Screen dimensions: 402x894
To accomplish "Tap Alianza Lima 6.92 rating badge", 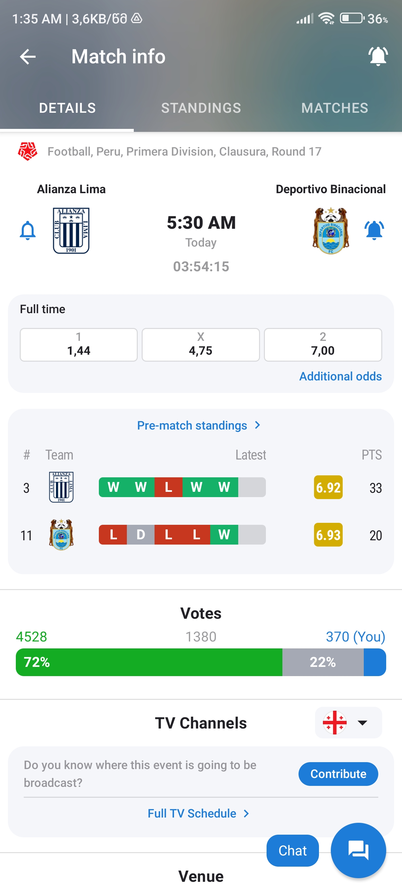I will [x=328, y=487].
